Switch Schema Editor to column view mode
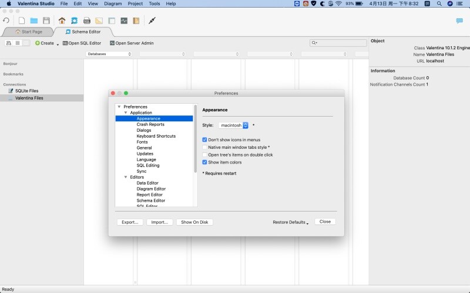This screenshot has width=470, height=293. 26,43
